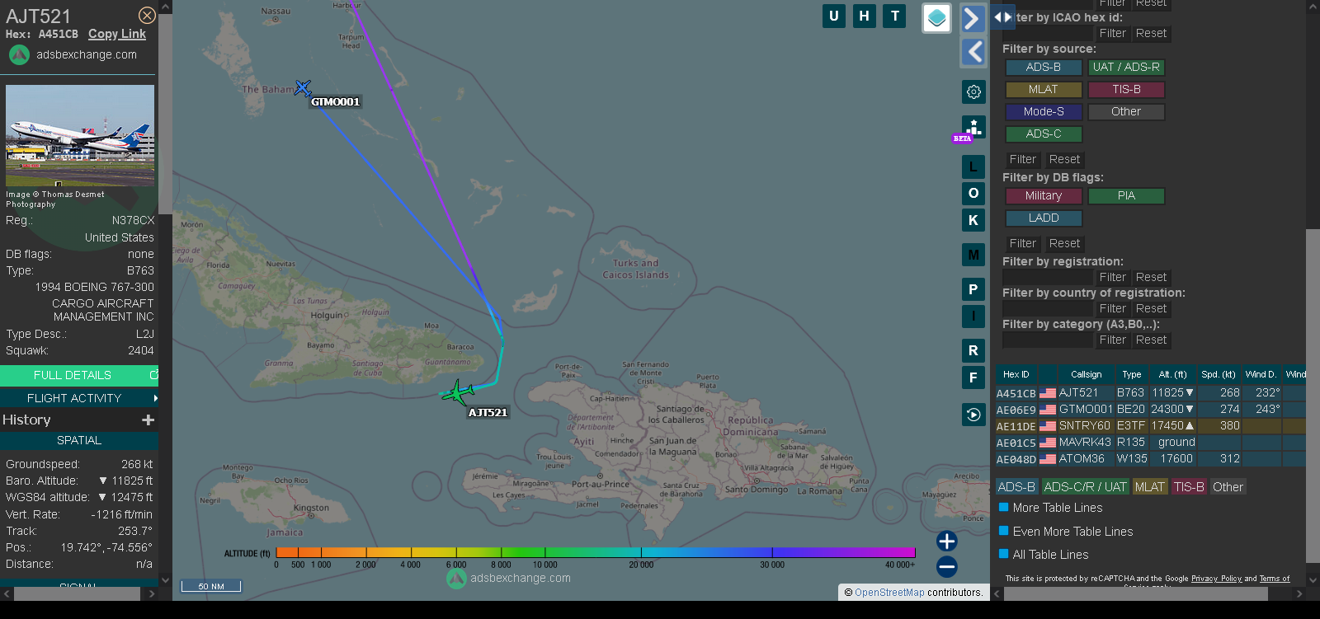Screen dimensions: 1320x619
Task: Click the left chevron sidebar button
Action: tap(973, 52)
